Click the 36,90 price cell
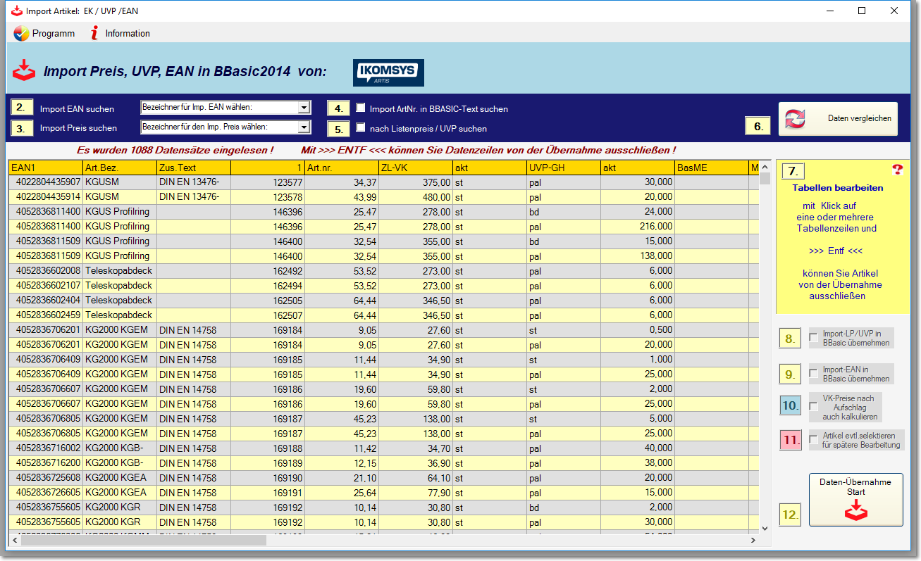Screen dimensions: 921x561 (416, 462)
